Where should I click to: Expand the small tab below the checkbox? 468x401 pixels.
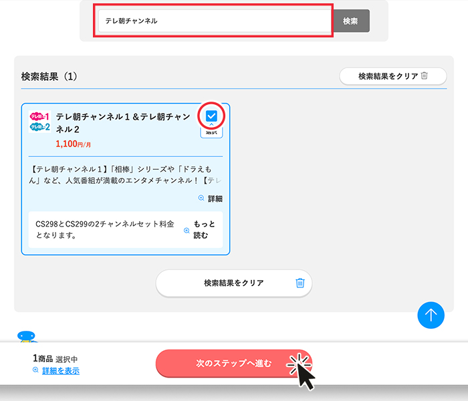click(211, 132)
